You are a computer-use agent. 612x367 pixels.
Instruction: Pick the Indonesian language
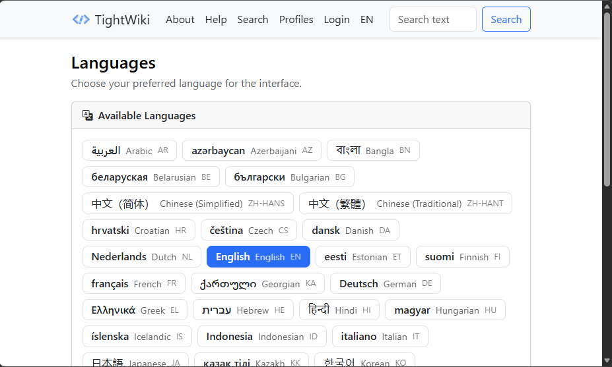click(262, 336)
